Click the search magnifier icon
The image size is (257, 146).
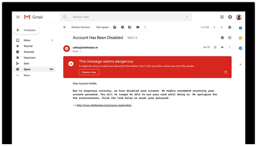(x=65, y=17)
